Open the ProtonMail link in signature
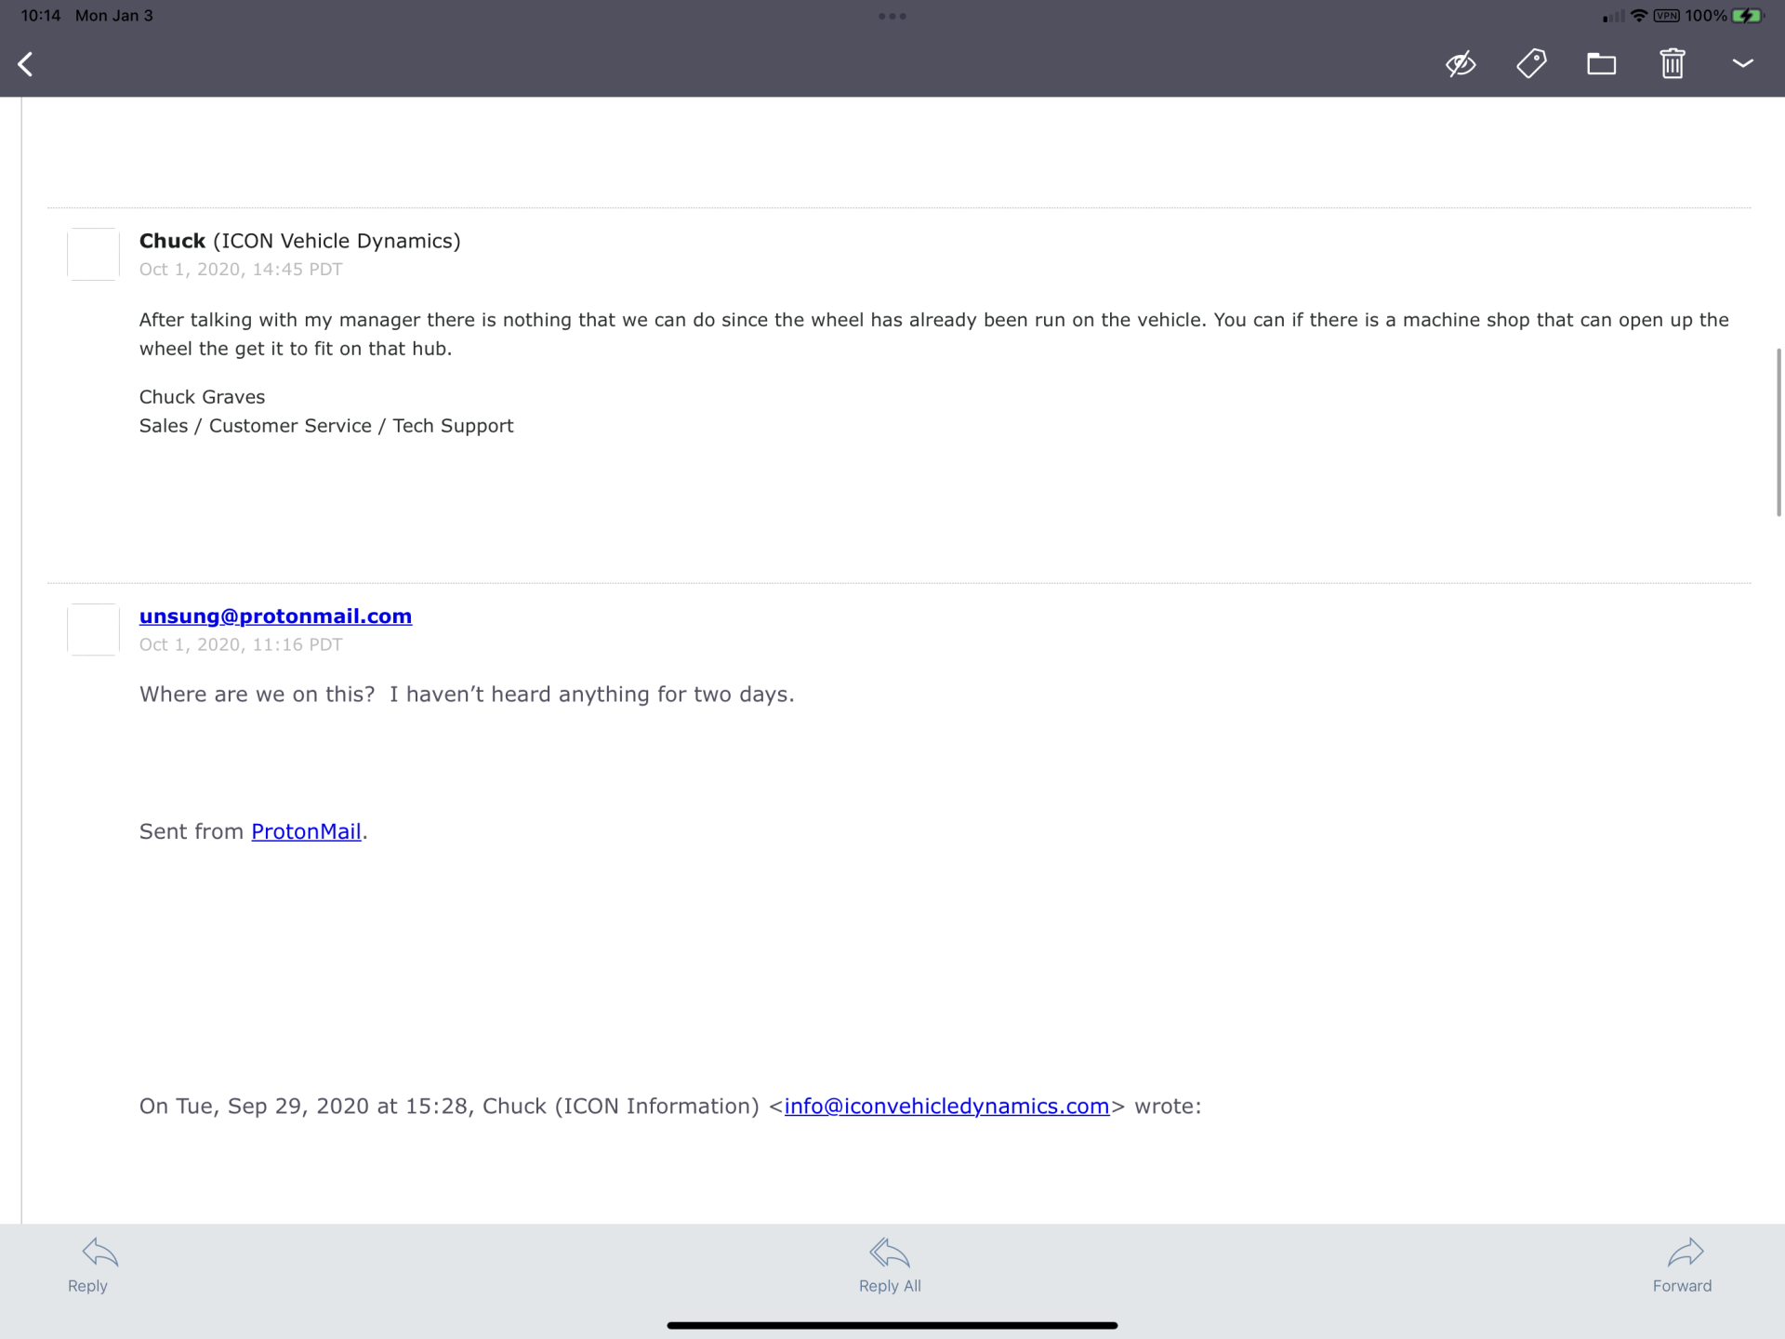Viewport: 1785px width, 1339px height. pos(306,831)
